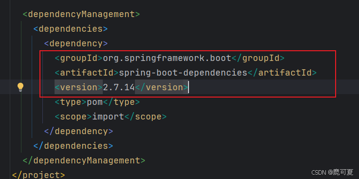Click the import scope value
The image size is (359, 179).
(x=108, y=117)
